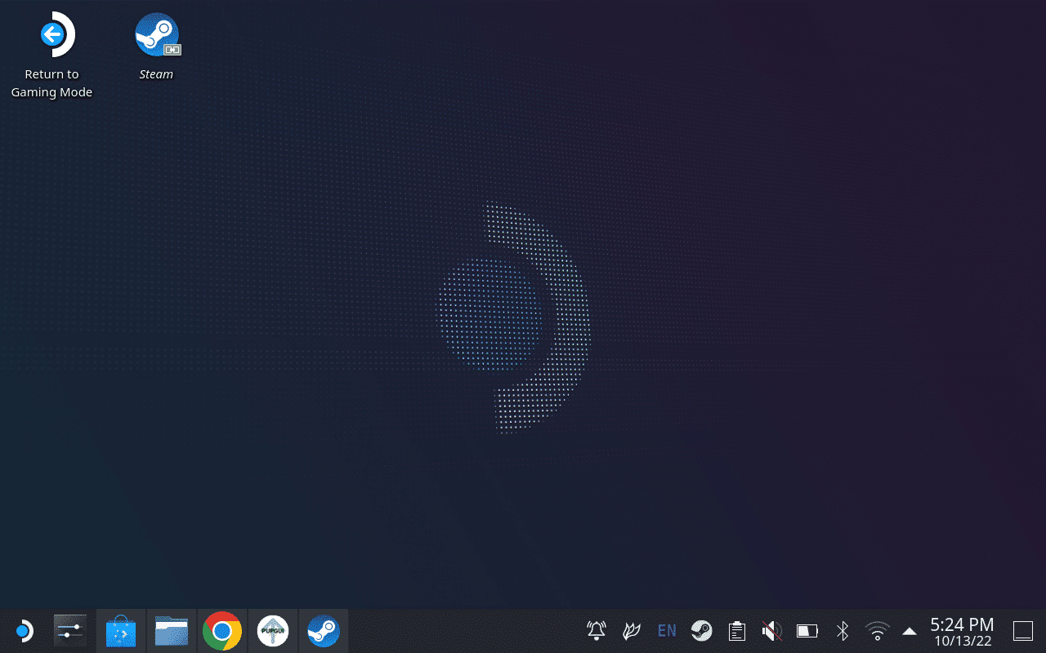1046x653 pixels.
Task: Click the leaf icon in system tray
Action: pos(632,631)
